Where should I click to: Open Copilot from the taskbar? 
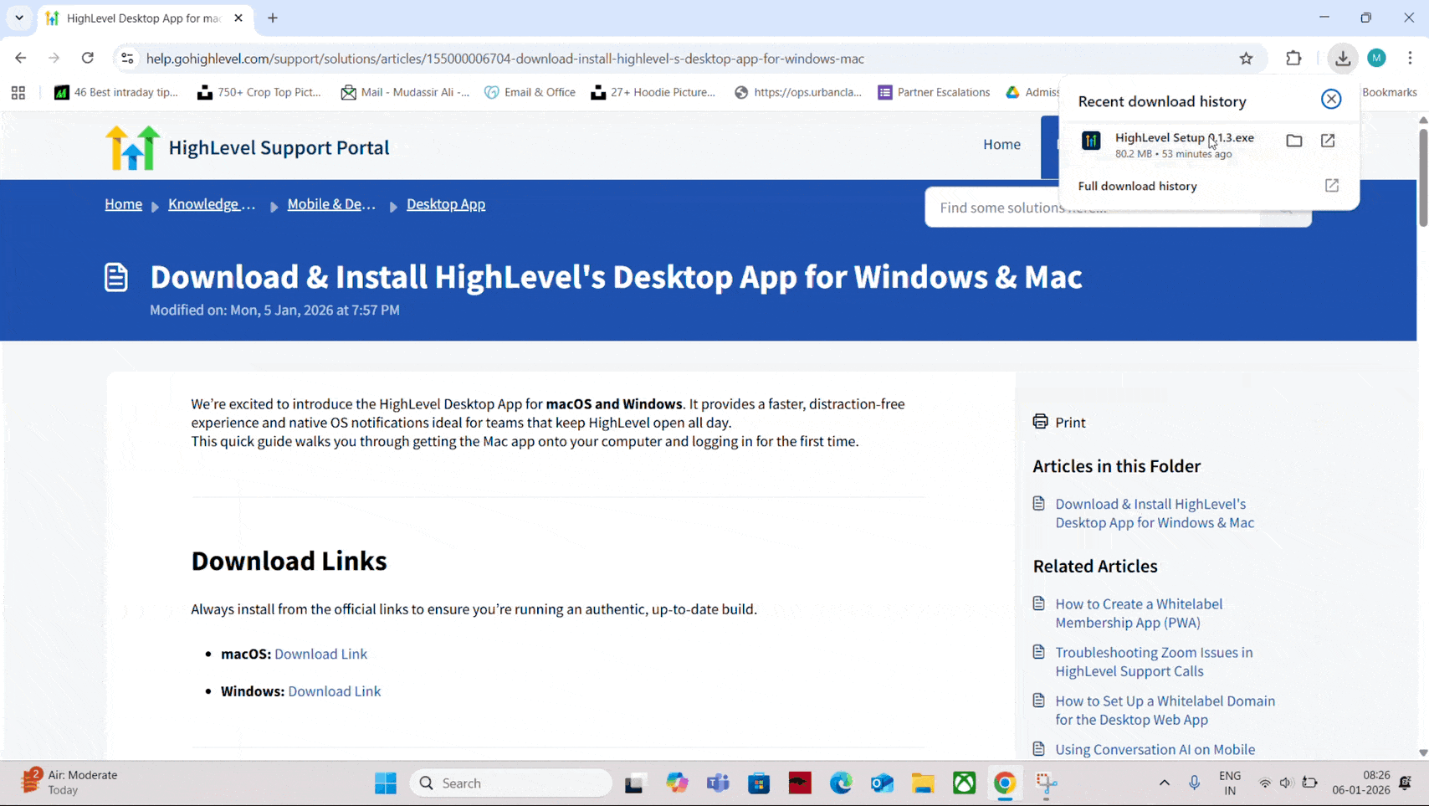pos(677,783)
